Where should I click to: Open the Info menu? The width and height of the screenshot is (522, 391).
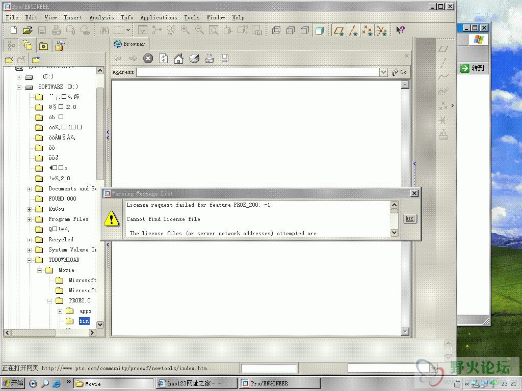coord(127,18)
